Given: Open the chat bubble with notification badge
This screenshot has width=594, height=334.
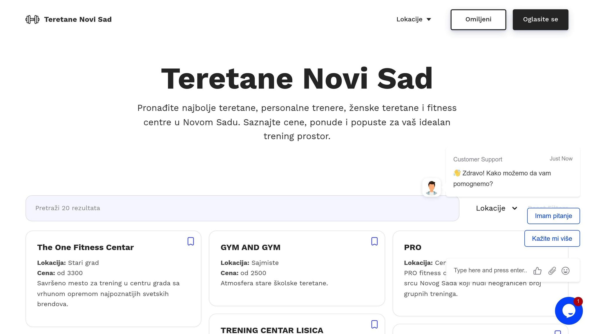Looking at the screenshot, I should [568, 311].
